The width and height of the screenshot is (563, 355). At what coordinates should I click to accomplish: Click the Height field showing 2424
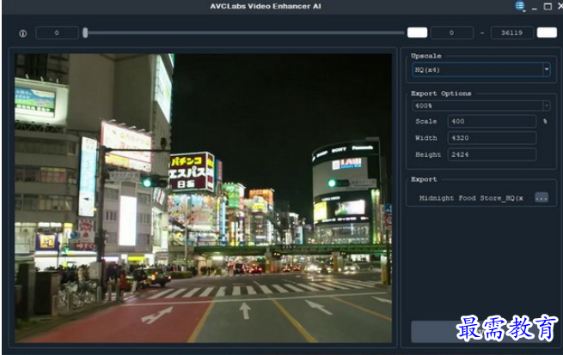[492, 154]
